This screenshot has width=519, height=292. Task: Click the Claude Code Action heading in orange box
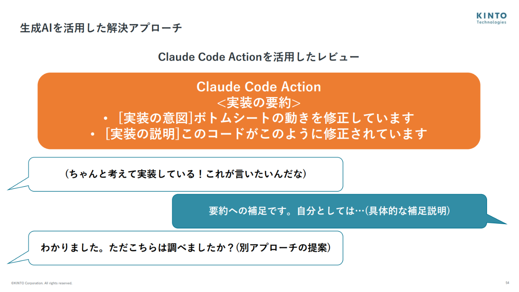coord(258,87)
